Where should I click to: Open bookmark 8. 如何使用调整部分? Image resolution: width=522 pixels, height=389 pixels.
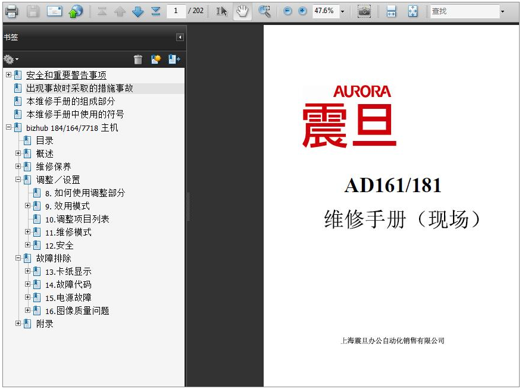85,193
